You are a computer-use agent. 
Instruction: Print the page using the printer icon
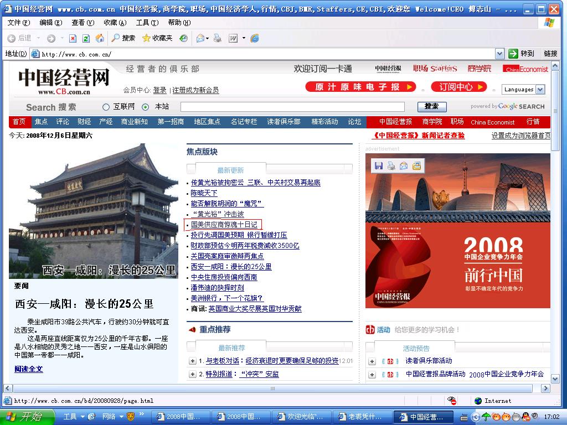click(217, 38)
